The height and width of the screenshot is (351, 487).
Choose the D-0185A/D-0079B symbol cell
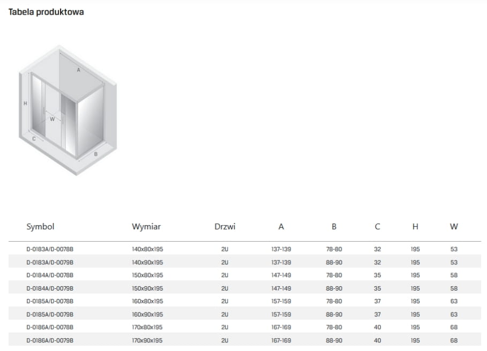coord(49,314)
